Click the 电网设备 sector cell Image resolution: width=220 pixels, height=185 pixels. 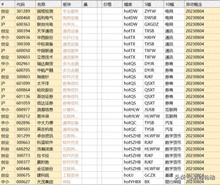point(70,18)
